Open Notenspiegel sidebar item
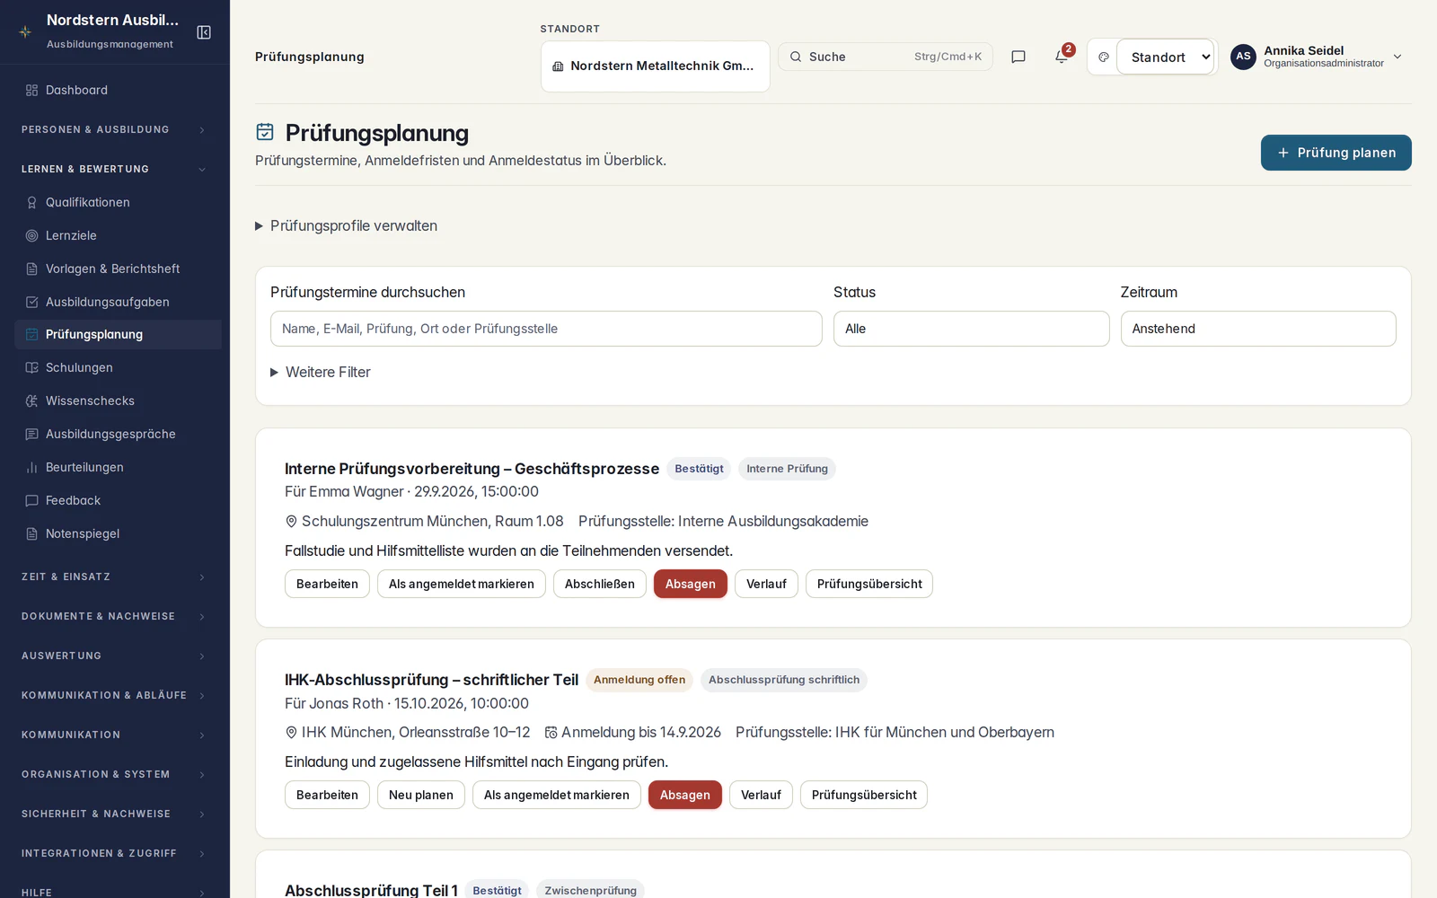 click(119, 533)
